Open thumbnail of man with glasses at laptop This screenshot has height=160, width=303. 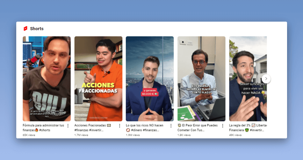(201, 79)
